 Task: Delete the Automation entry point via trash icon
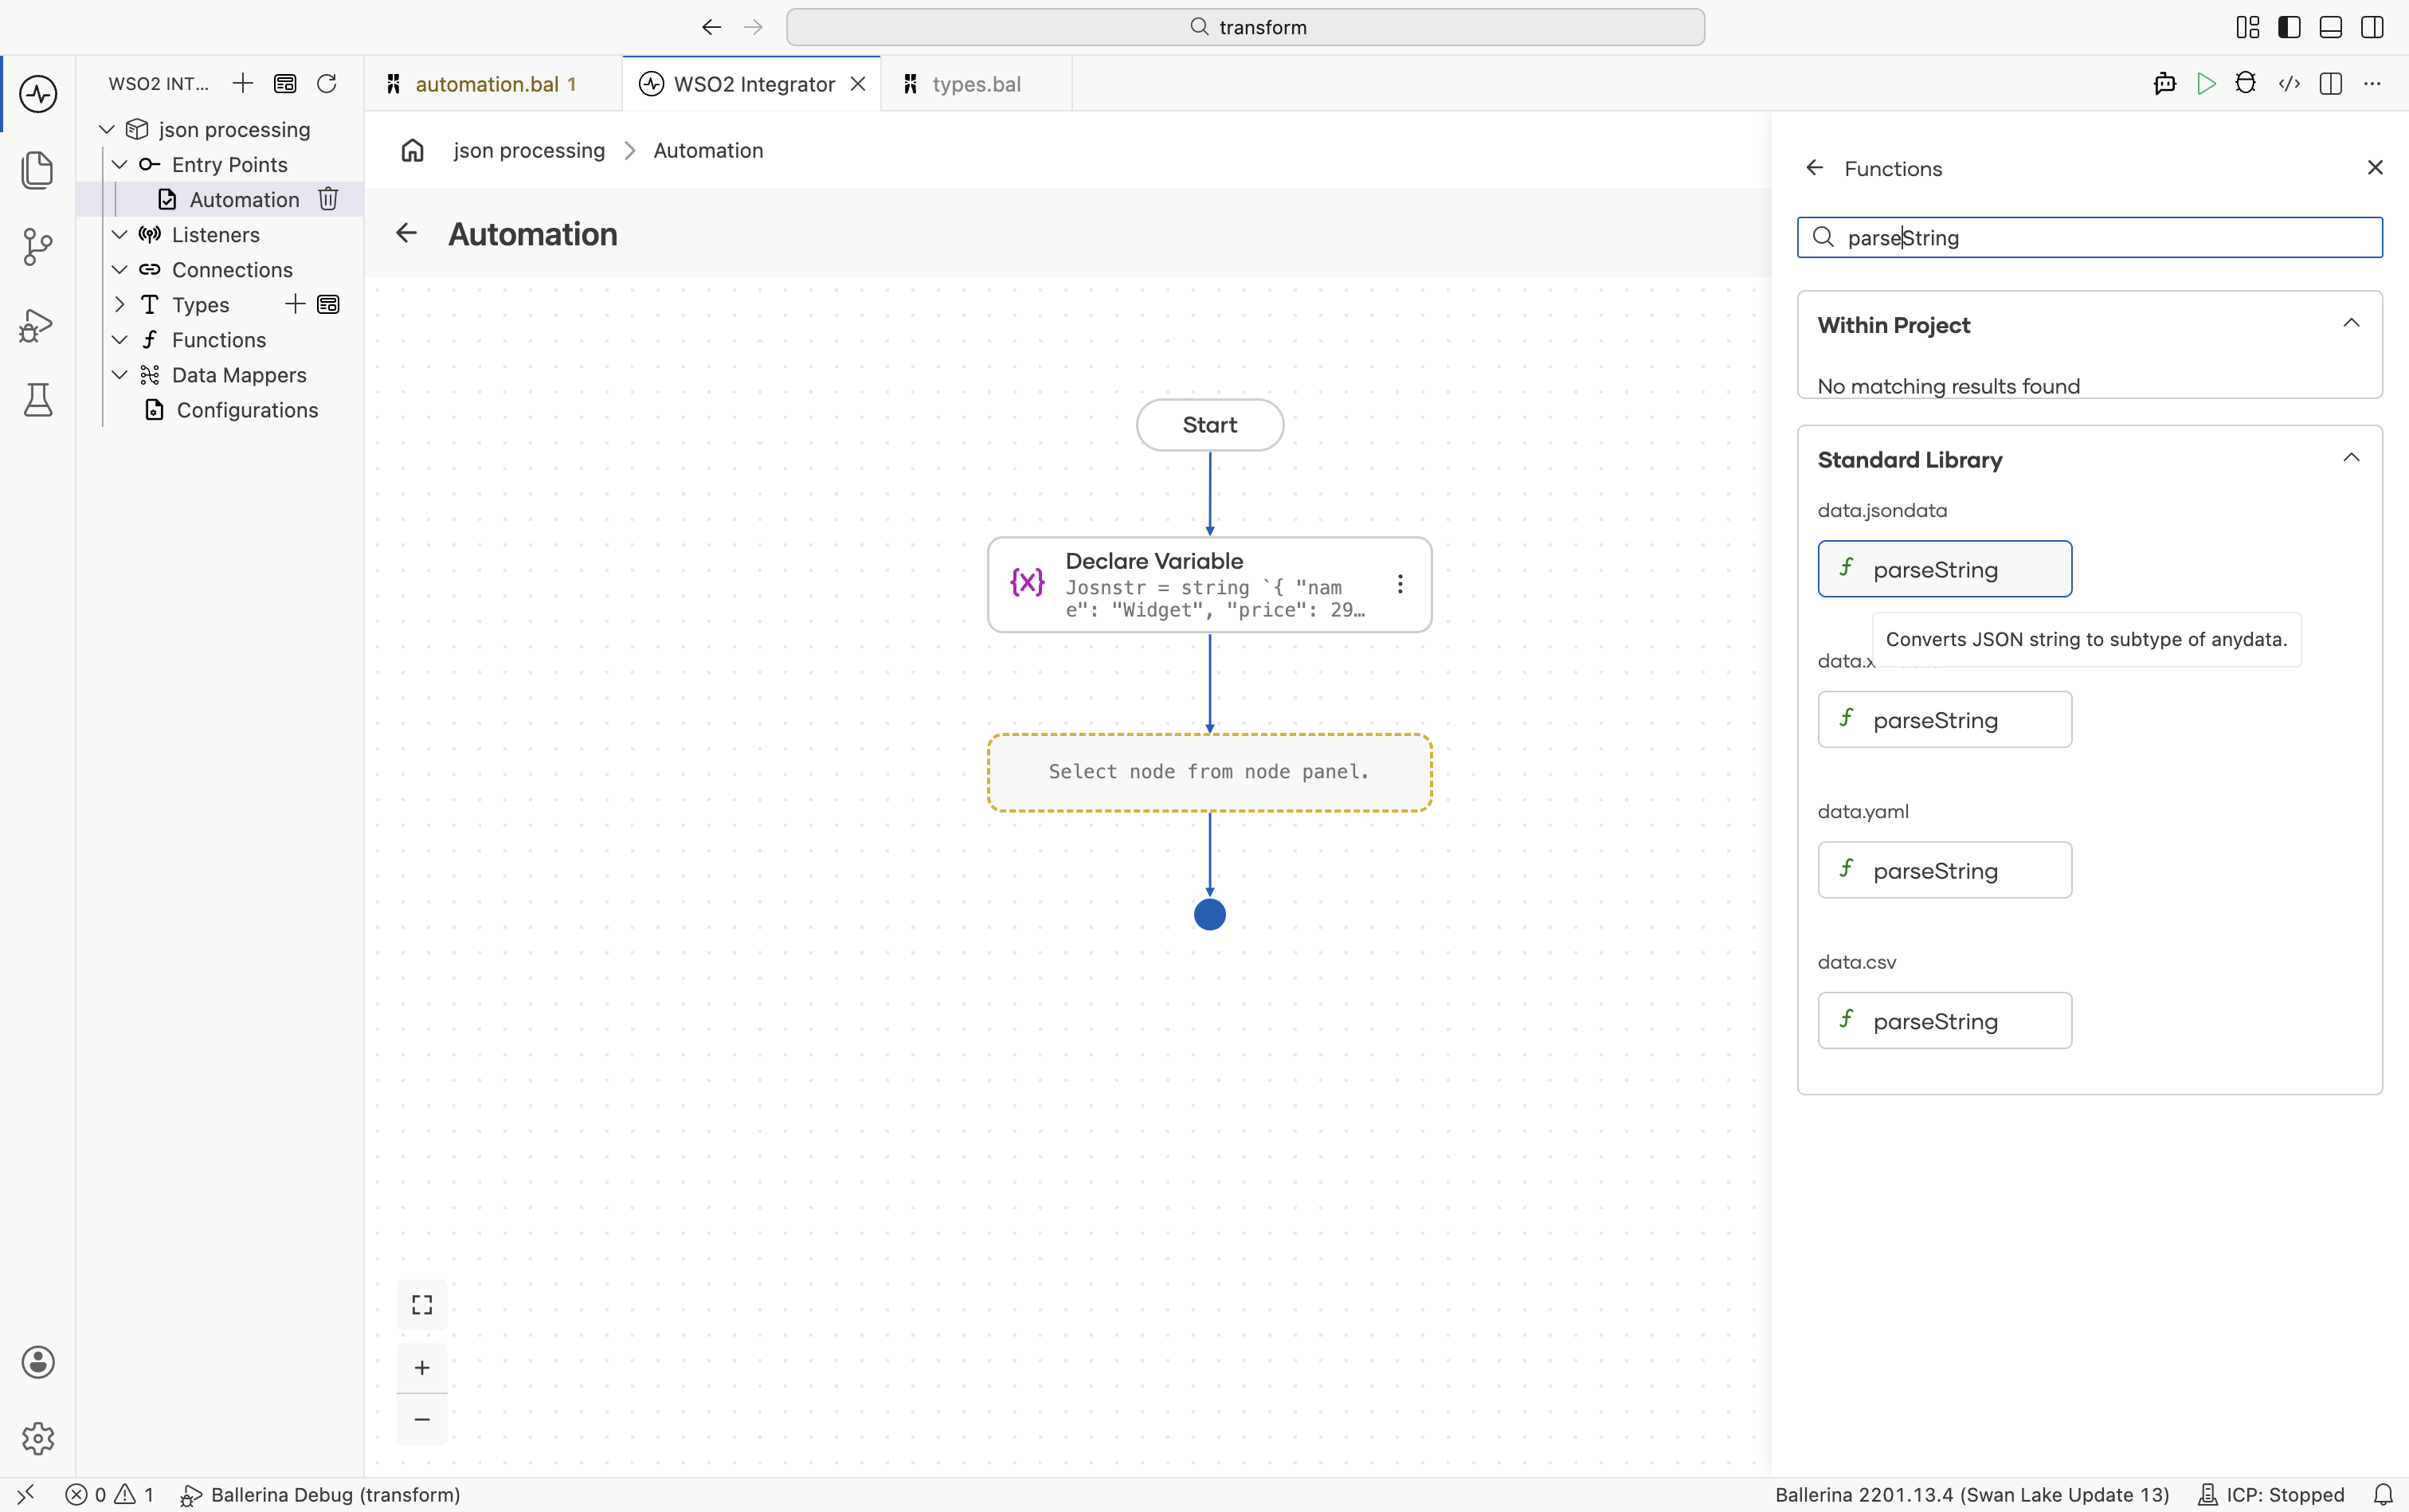pyautogui.click(x=328, y=199)
